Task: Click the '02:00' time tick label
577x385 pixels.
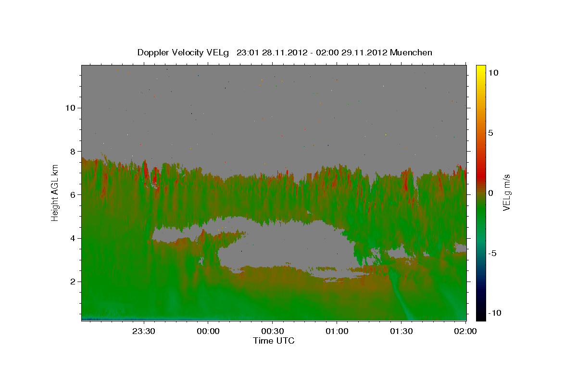Action: pos(465,331)
